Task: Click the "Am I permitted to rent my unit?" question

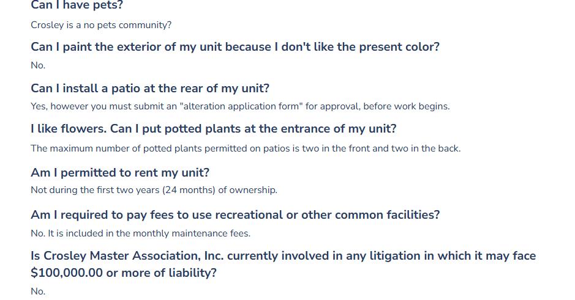Action: coord(120,173)
